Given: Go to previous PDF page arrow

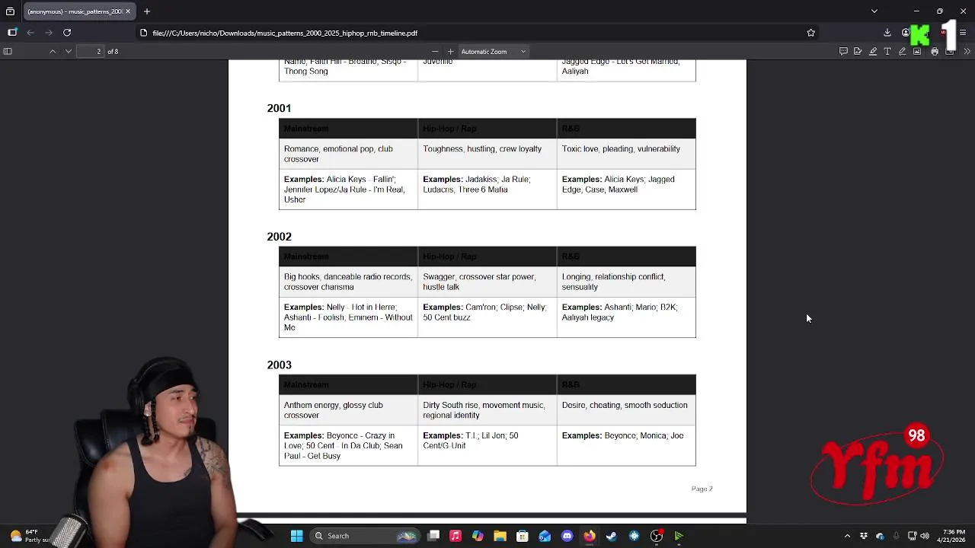Looking at the screenshot, I should point(53,52).
